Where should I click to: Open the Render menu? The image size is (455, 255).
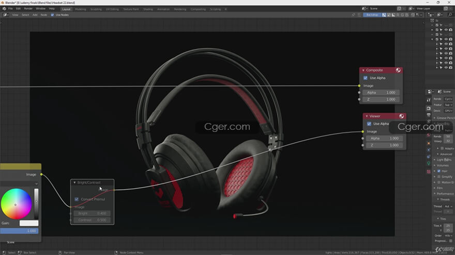coord(28,9)
